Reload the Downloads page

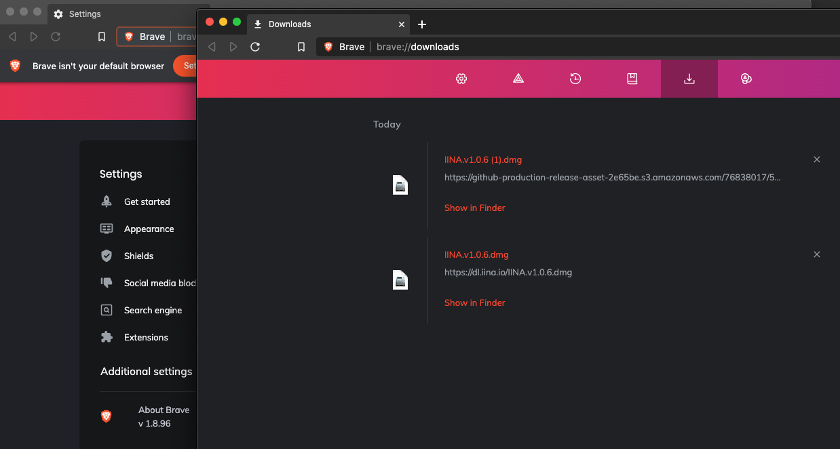255,47
